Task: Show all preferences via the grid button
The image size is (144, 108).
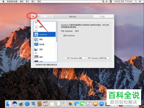Action: click(51, 16)
